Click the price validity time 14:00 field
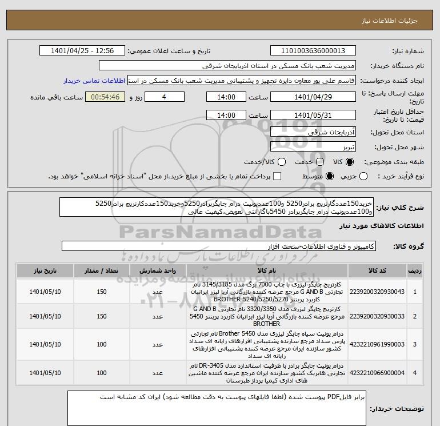The width and height of the screenshot is (440, 426). (x=226, y=115)
